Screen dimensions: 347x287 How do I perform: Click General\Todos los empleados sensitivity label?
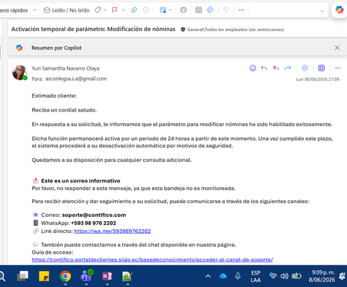tap(235, 30)
